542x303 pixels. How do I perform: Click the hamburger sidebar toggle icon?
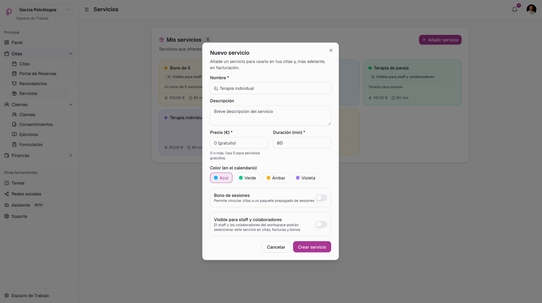coord(87,9)
